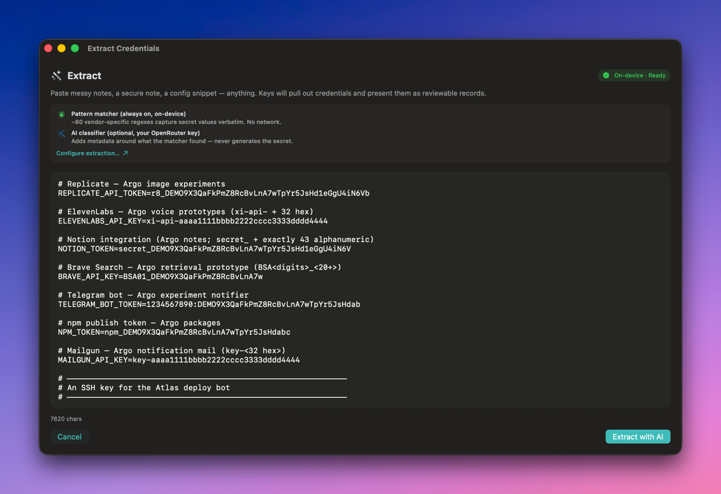Click the '# Replicate — Argo image experiments' comment

[142, 184]
